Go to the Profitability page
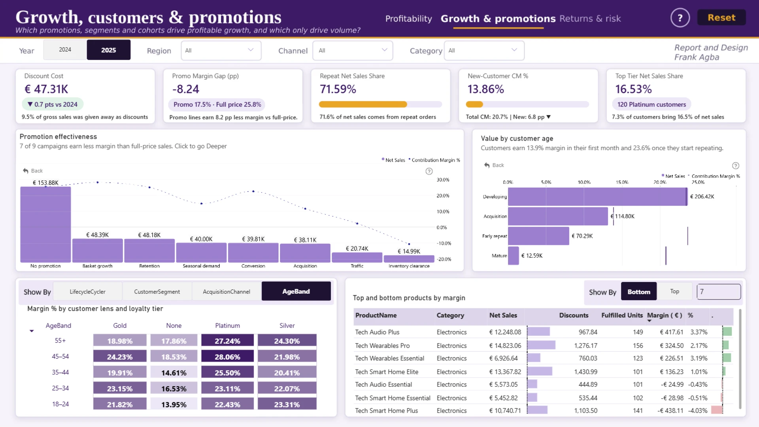The image size is (759, 427). coord(409,19)
